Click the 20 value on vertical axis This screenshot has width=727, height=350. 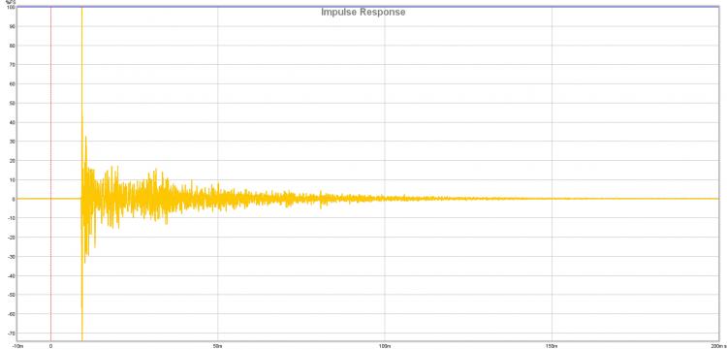pyautogui.click(x=13, y=161)
